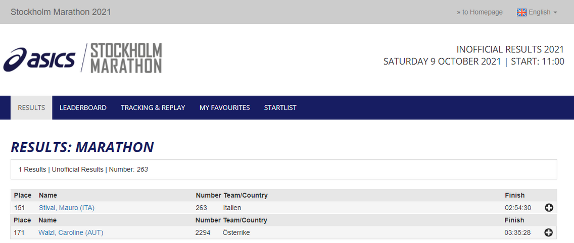Click the Stockholm Marathon logo
The width and height of the screenshot is (574, 243).
126,58
